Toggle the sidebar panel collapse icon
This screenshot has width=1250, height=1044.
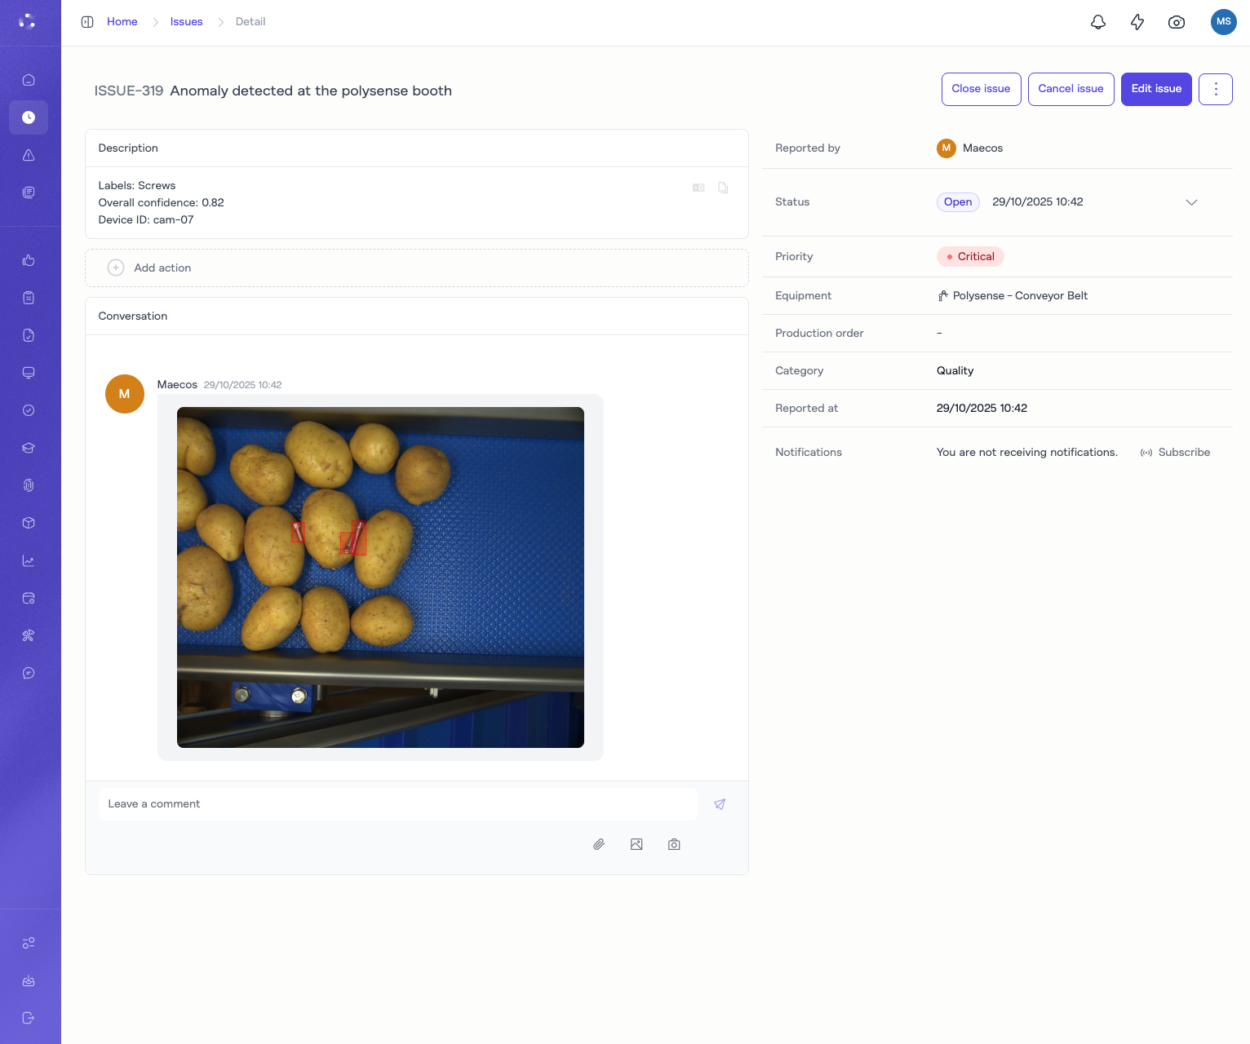pos(87,22)
